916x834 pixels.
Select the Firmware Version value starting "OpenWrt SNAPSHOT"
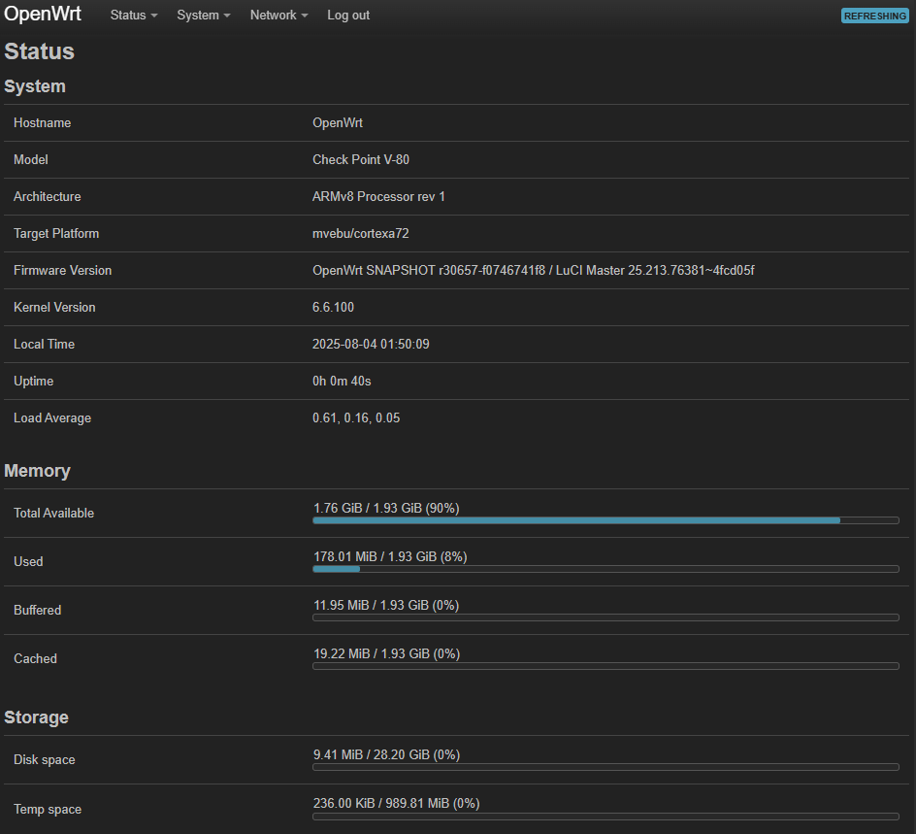[534, 270]
